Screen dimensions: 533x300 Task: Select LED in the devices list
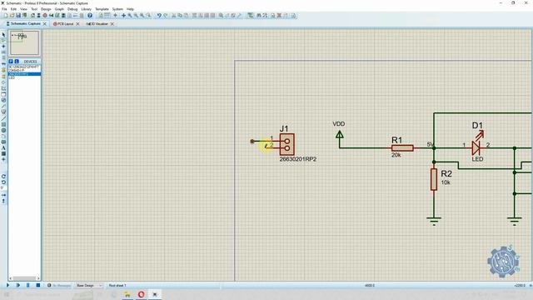pos(12,77)
